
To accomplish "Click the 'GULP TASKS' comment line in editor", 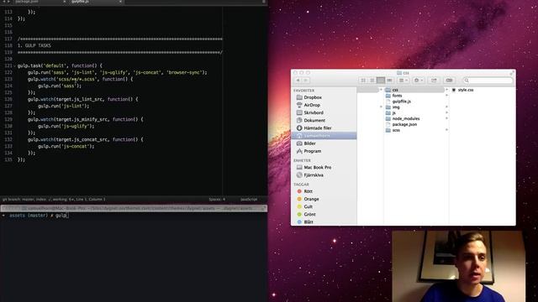I will point(34,45).
